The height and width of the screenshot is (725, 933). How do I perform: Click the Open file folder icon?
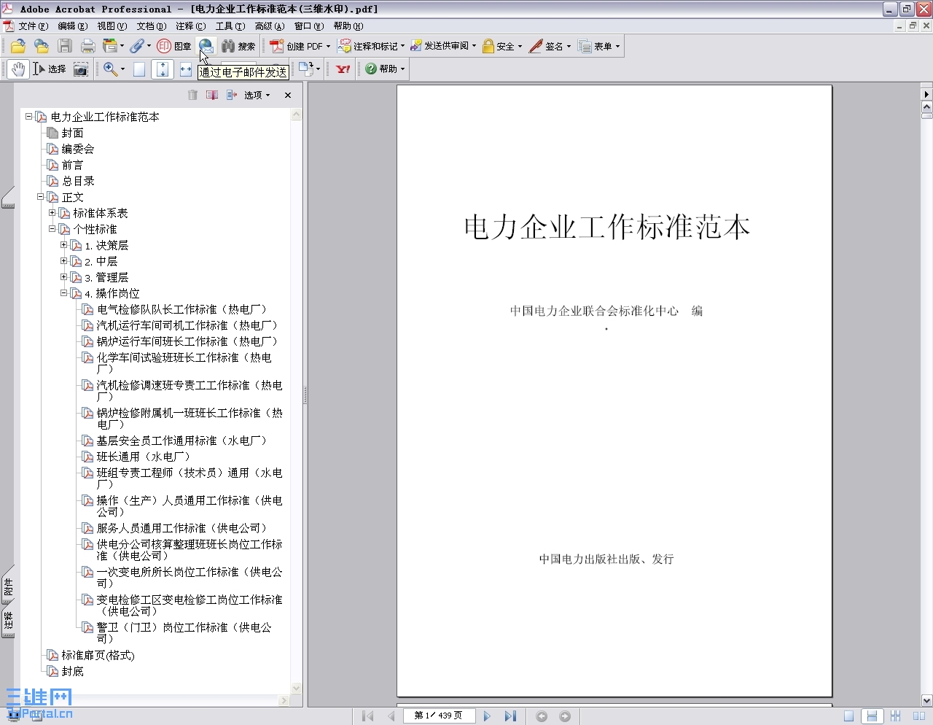pos(18,46)
